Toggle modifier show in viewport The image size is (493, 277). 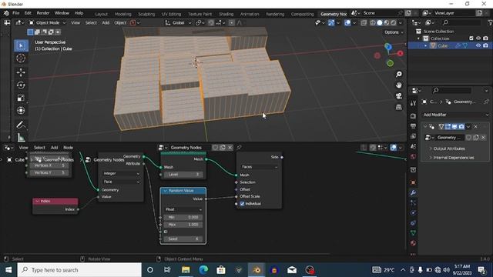pos(454,126)
